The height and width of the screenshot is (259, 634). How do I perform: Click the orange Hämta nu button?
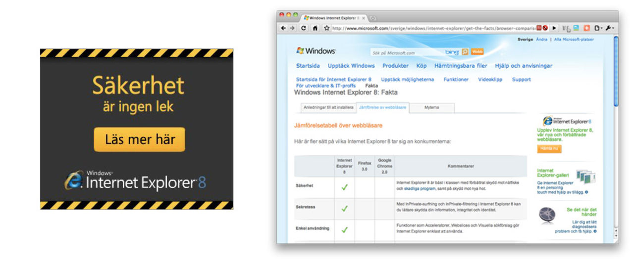click(549, 149)
